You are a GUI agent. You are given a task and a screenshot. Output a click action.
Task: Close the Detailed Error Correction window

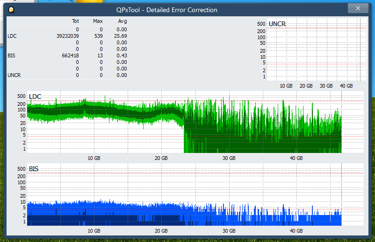[x=358, y=8]
